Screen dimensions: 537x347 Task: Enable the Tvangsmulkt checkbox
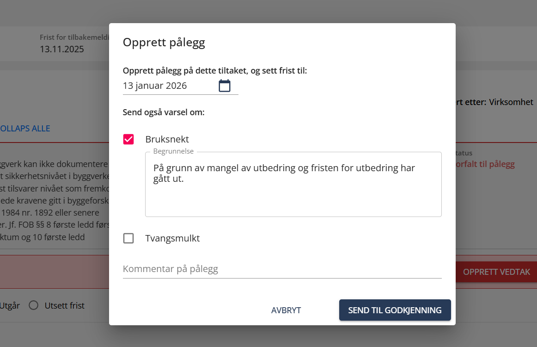coord(128,238)
